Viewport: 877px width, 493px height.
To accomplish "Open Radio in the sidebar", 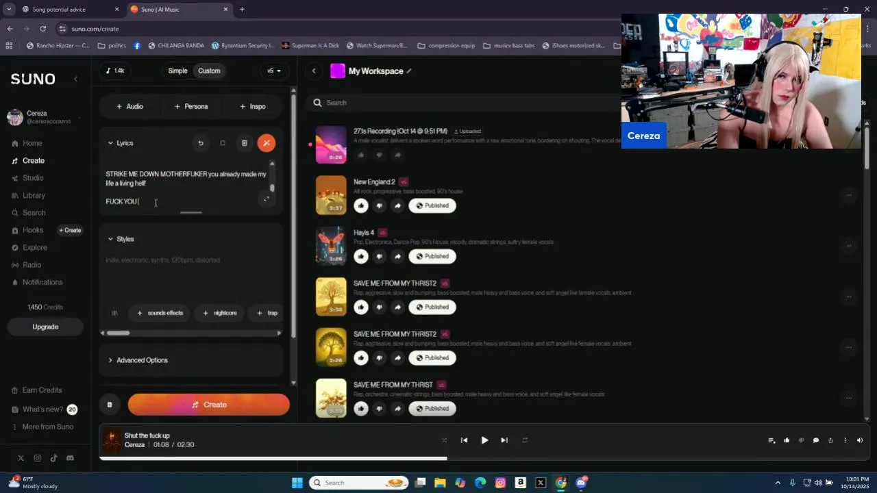I will pos(27,265).
